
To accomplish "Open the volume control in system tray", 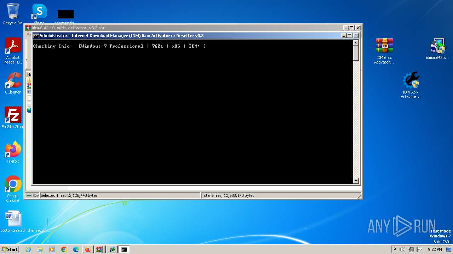I will [x=402, y=249].
